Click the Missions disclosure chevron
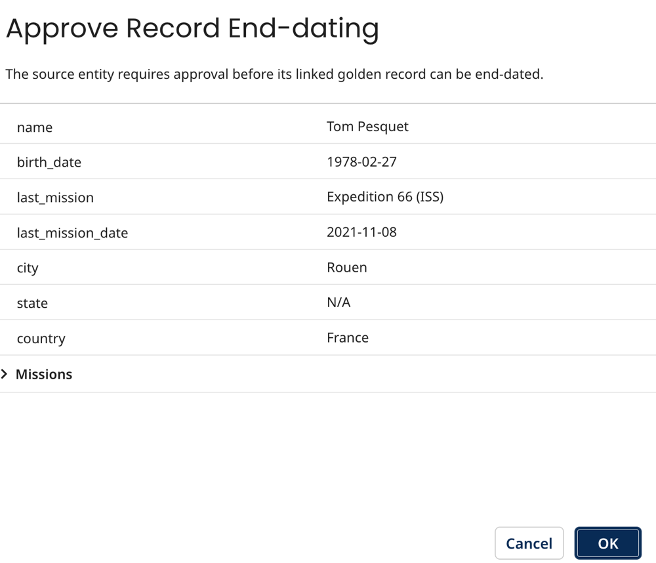Screen dimensions: 656x563 (5, 374)
